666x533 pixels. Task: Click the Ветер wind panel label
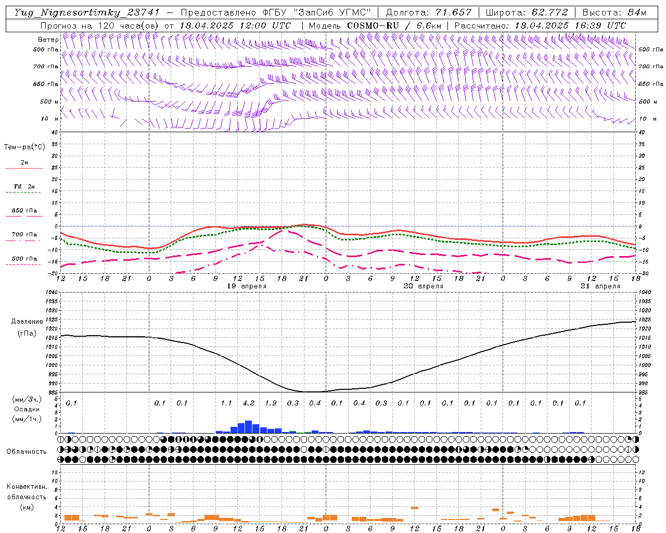point(48,40)
